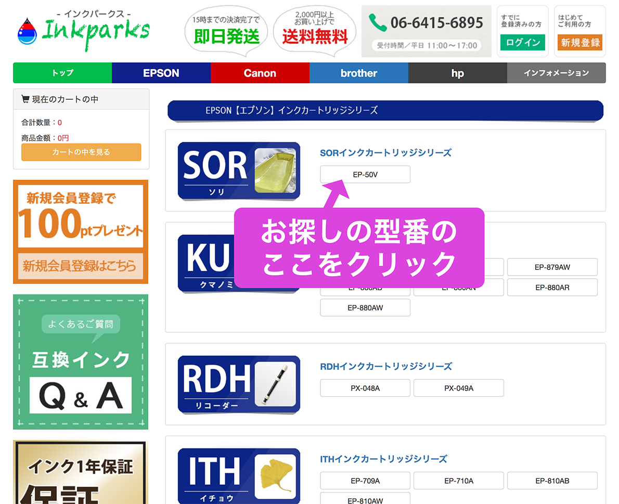This screenshot has height=504, width=619.
Task: Open the 互換インク Q&A banner
Action: [x=81, y=362]
